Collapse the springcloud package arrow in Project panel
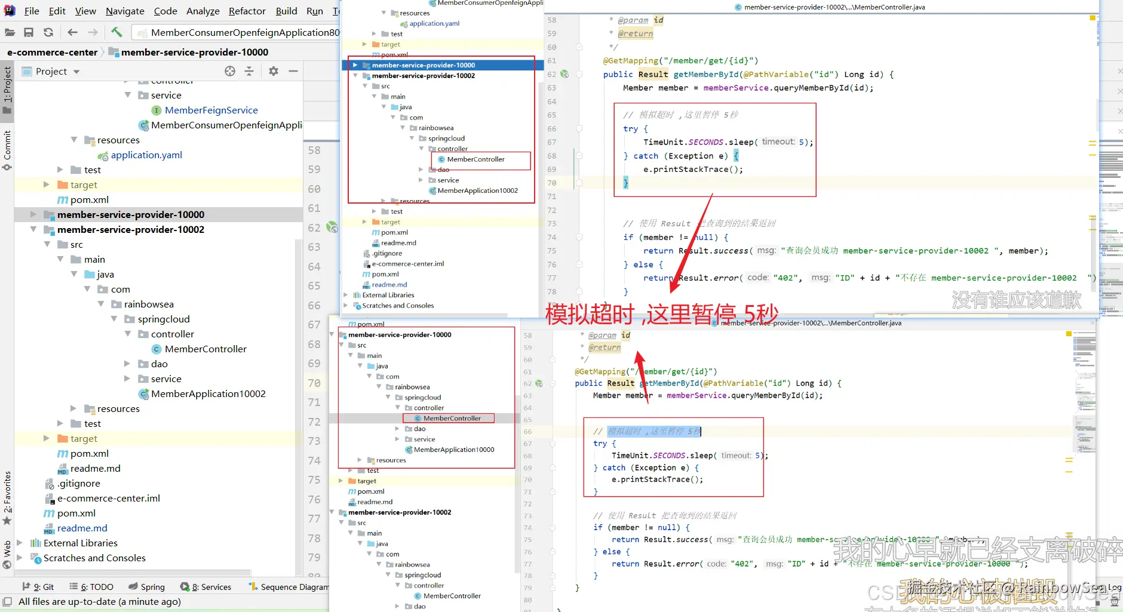This screenshot has width=1123, height=612. (x=114, y=319)
